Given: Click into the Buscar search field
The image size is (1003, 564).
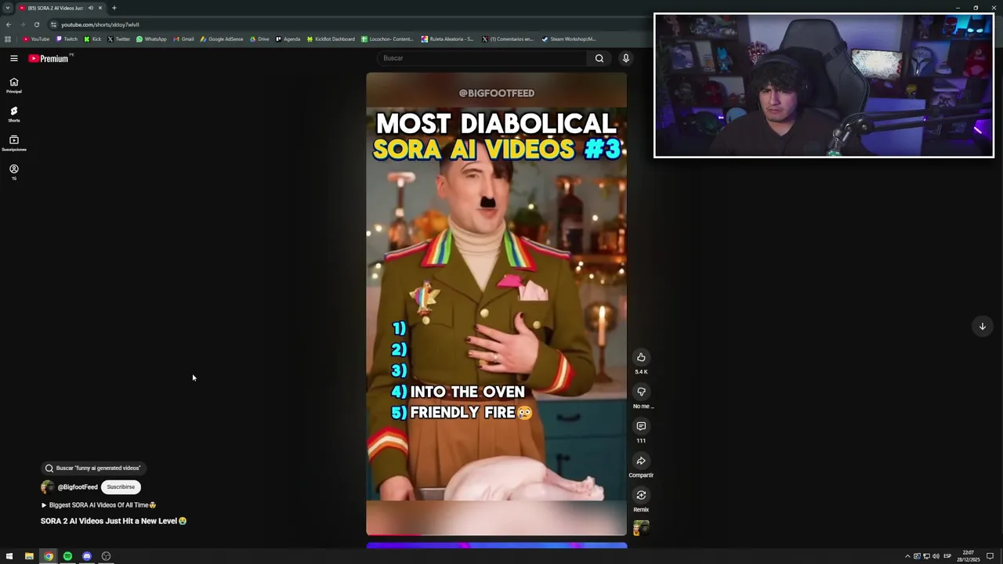Looking at the screenshot, I should [x=482, y=58].
